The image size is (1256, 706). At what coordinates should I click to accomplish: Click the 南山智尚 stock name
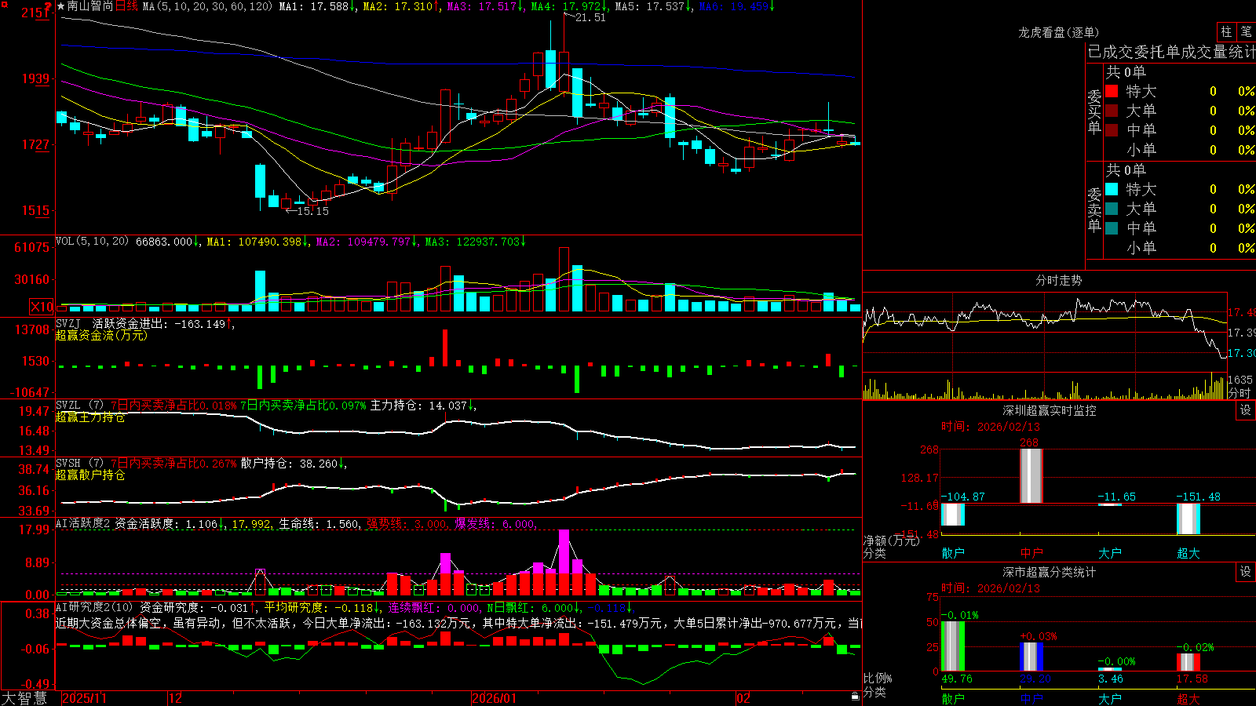point(90,6)
